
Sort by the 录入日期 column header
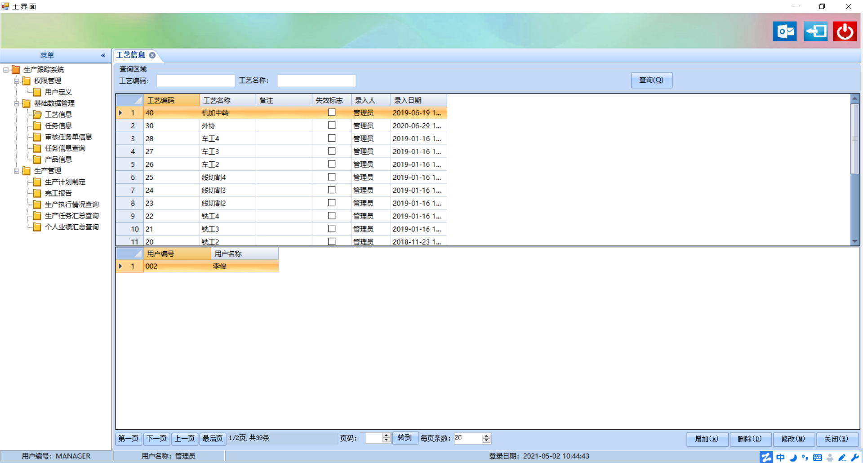tap(418, 100)
